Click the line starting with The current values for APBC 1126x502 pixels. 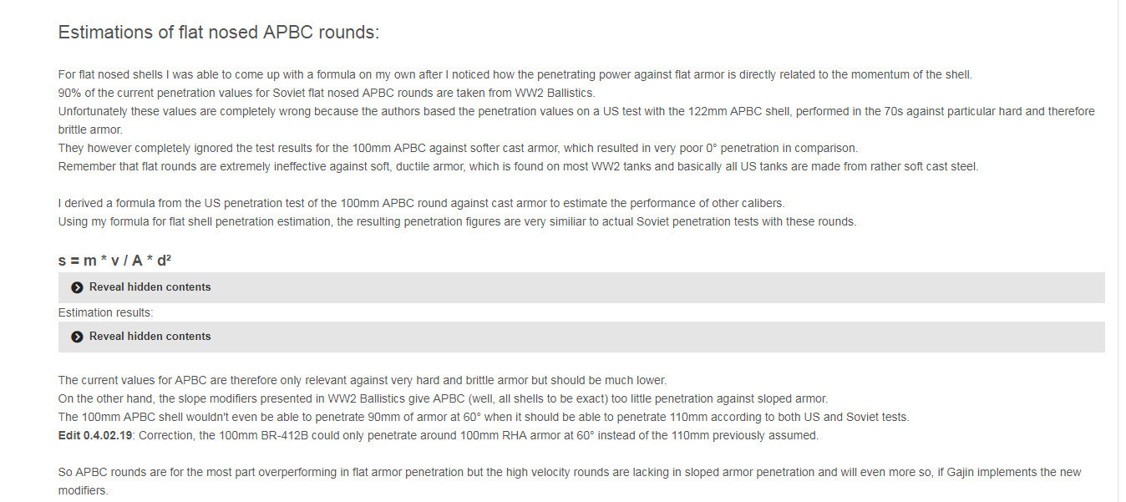click(362, 380)
